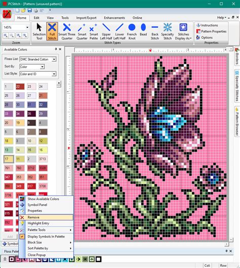
Task: Open the quick access toolbar dropdown
Action: [50, 10]
